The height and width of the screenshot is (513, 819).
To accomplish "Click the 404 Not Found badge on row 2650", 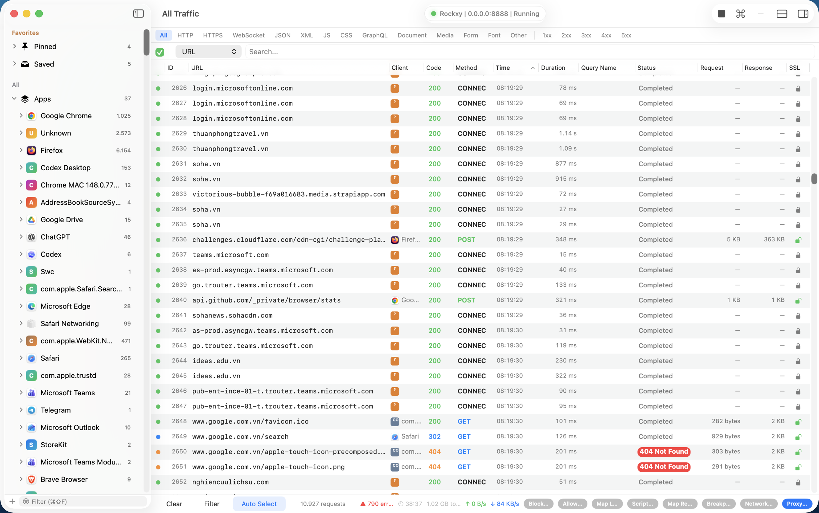I will (x=664, y=452).
